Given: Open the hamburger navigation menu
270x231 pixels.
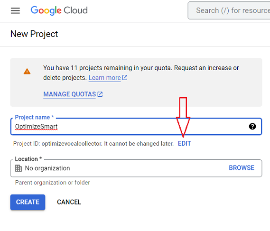Looking at the screenshot, I should click(15, 10).
